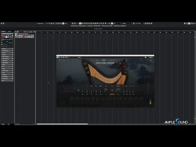Click the teal round button in plugin controls
Viewport: 196px width, 147px height.
pyautogui.click(x=78, y=90)
